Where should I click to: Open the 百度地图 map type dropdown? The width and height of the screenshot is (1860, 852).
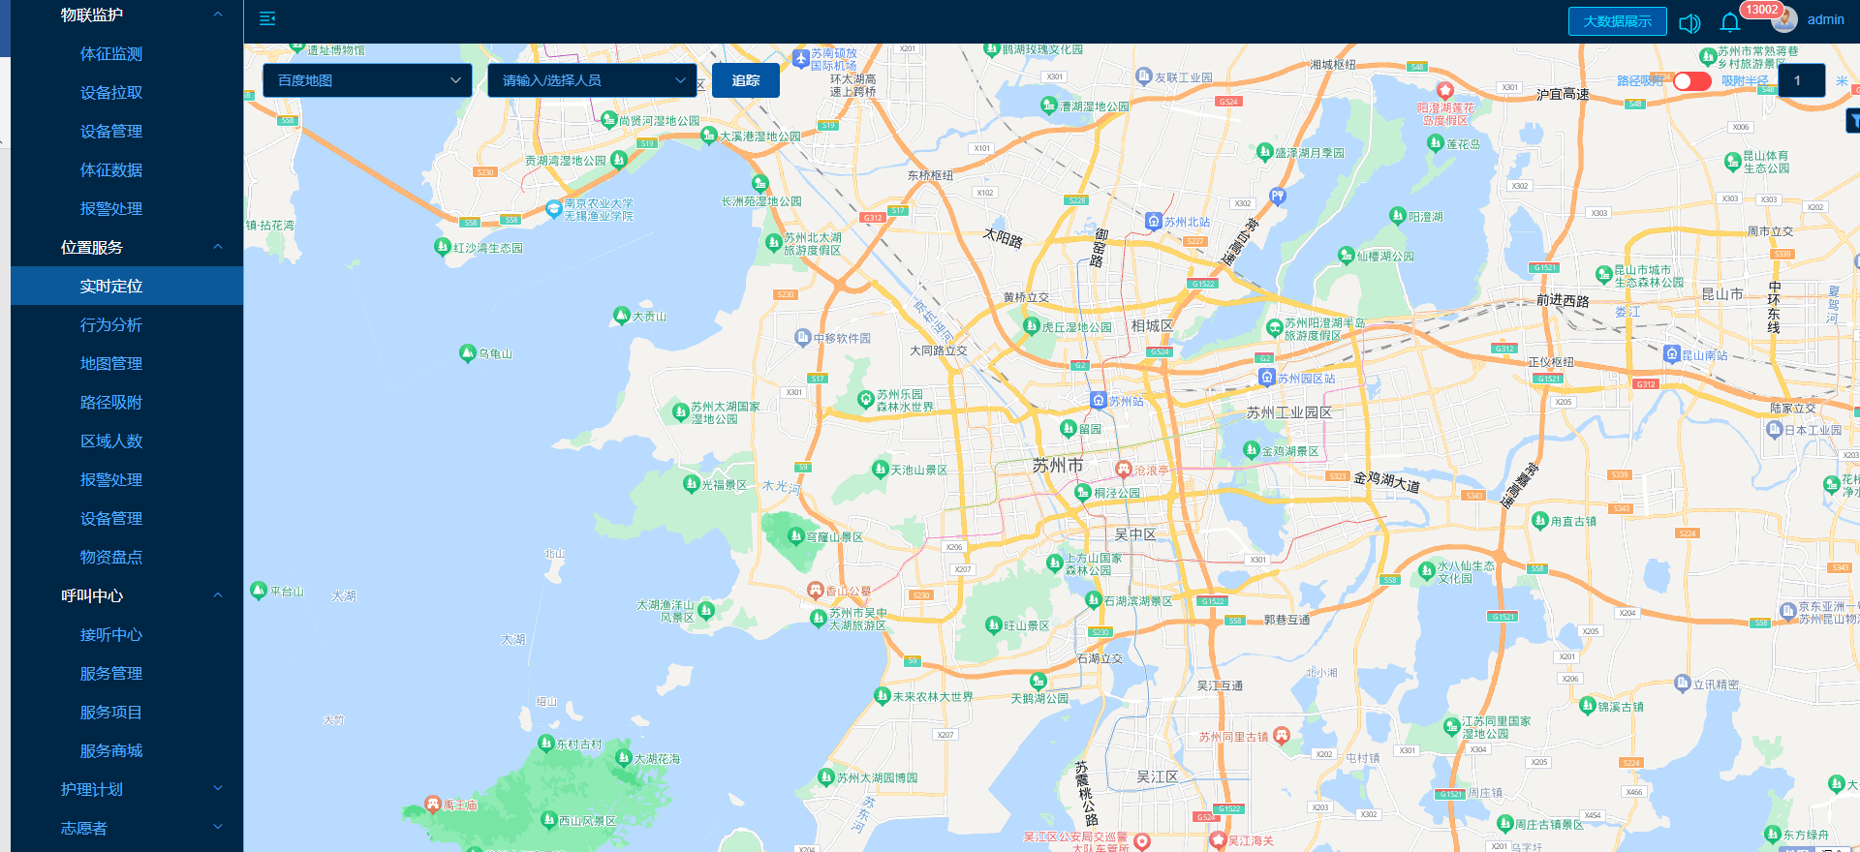(x=367, y=80)
